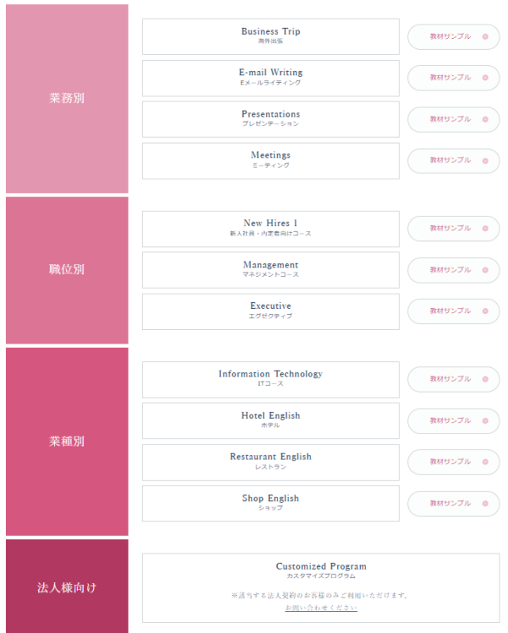Image resolution: width=508 pixels, height=633 pixels.
Task: Click circle icon on Information Technology sample
Action: pyautogui.click(x=485, y=379)
